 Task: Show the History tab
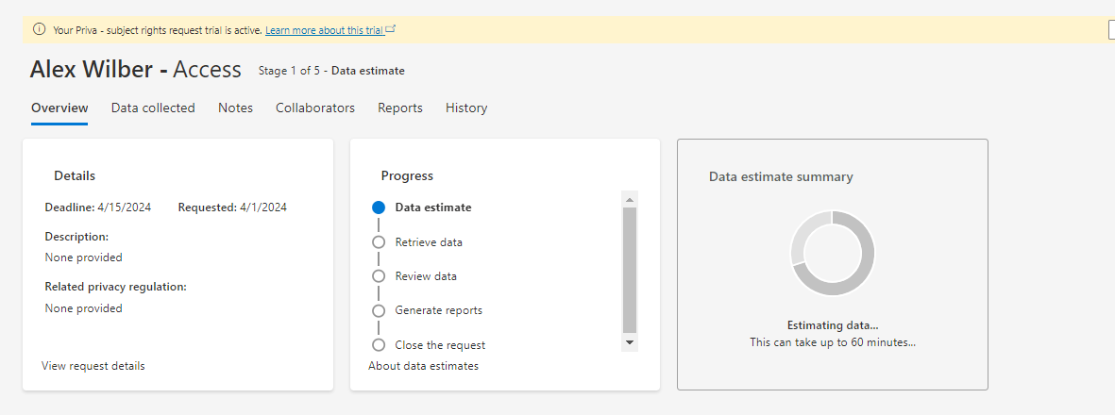click(x=466, y=108)
